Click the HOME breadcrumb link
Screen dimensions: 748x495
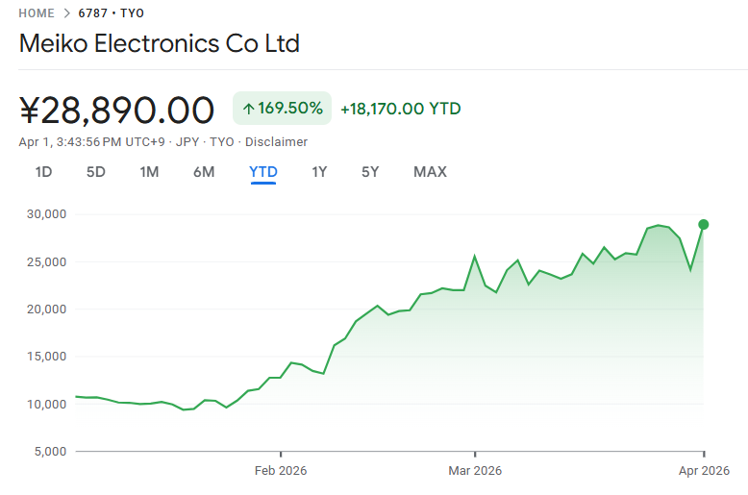(x=37, y=13)
